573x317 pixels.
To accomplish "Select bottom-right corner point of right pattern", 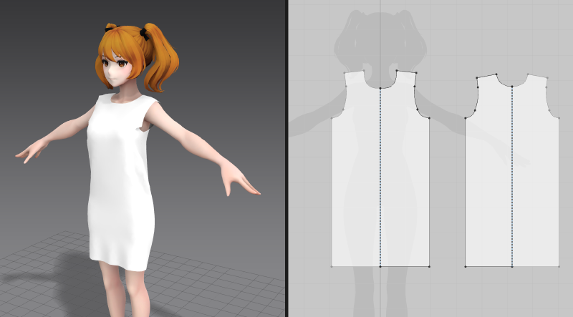I will coord(559,267).
